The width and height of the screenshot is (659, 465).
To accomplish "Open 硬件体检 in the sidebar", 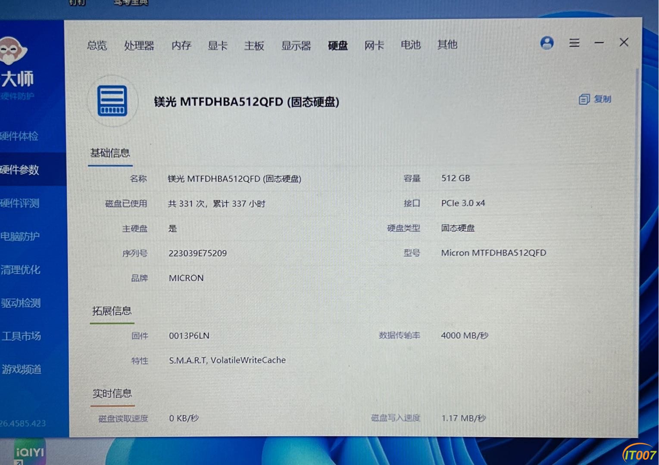I will coord(19,136).
